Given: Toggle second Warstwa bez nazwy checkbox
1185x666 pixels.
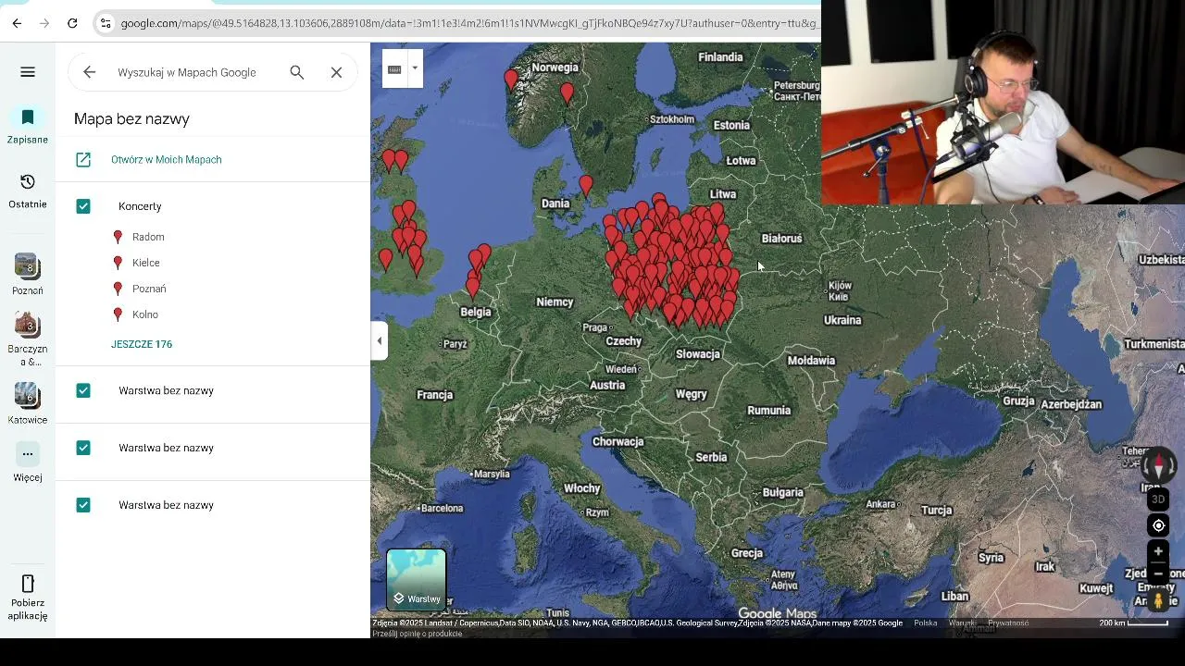Looking at the screenshot, I should pyautogui.click(x=83, y=448).
